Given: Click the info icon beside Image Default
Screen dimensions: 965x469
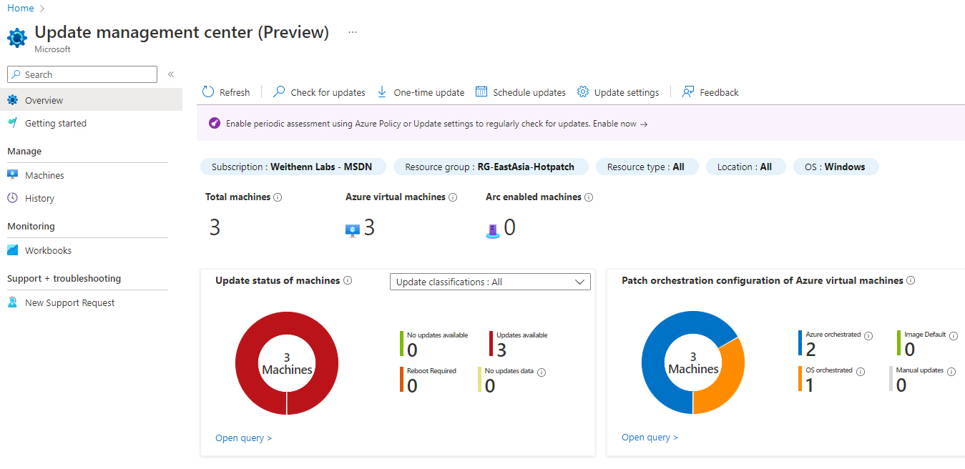Looking at the screenshot, I should click(954, 336).
